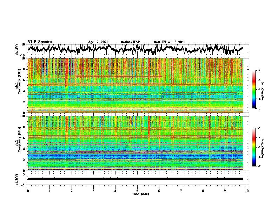Click ch.2 "Frequency (kHz)" axis label
This screenshot has height=214, width=278.
(x=19, y=139)
